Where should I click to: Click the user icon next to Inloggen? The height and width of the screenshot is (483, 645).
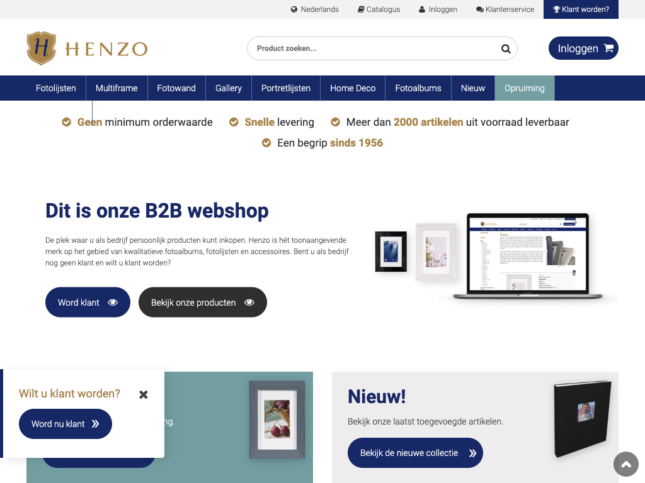coord(421,9)
